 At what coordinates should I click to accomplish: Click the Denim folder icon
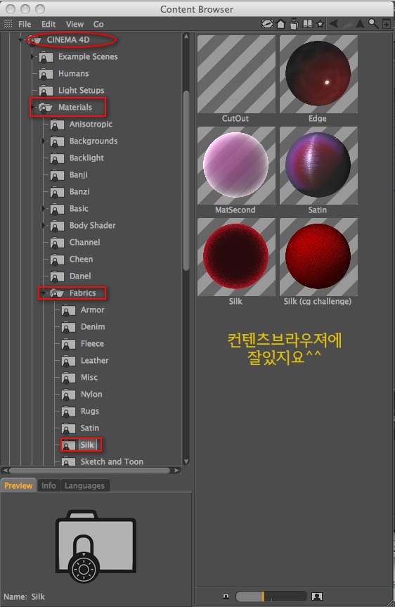click(x=68, y=327)
